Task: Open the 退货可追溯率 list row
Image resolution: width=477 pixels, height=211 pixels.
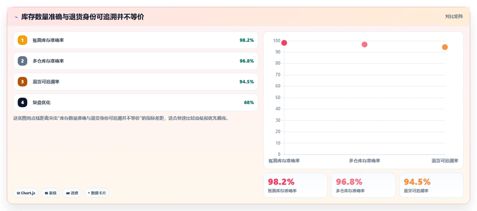Action: tap(136, 82)
